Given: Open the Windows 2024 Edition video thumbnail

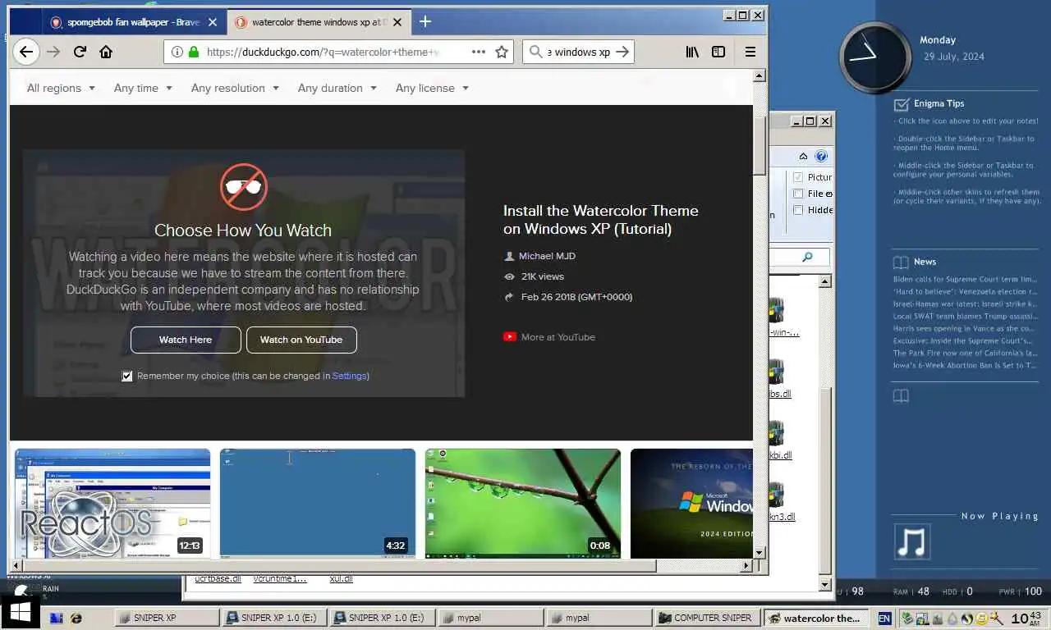Looking at the screenshot, I should pyautogui.click(x=691, y=504).
